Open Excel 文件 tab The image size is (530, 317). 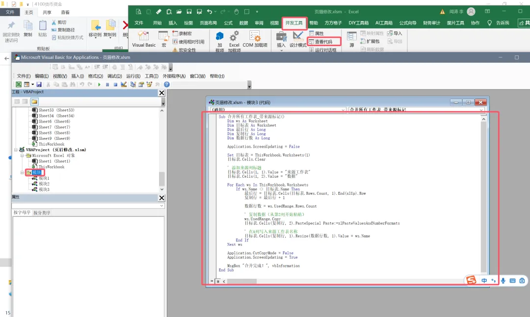point(139,23)
